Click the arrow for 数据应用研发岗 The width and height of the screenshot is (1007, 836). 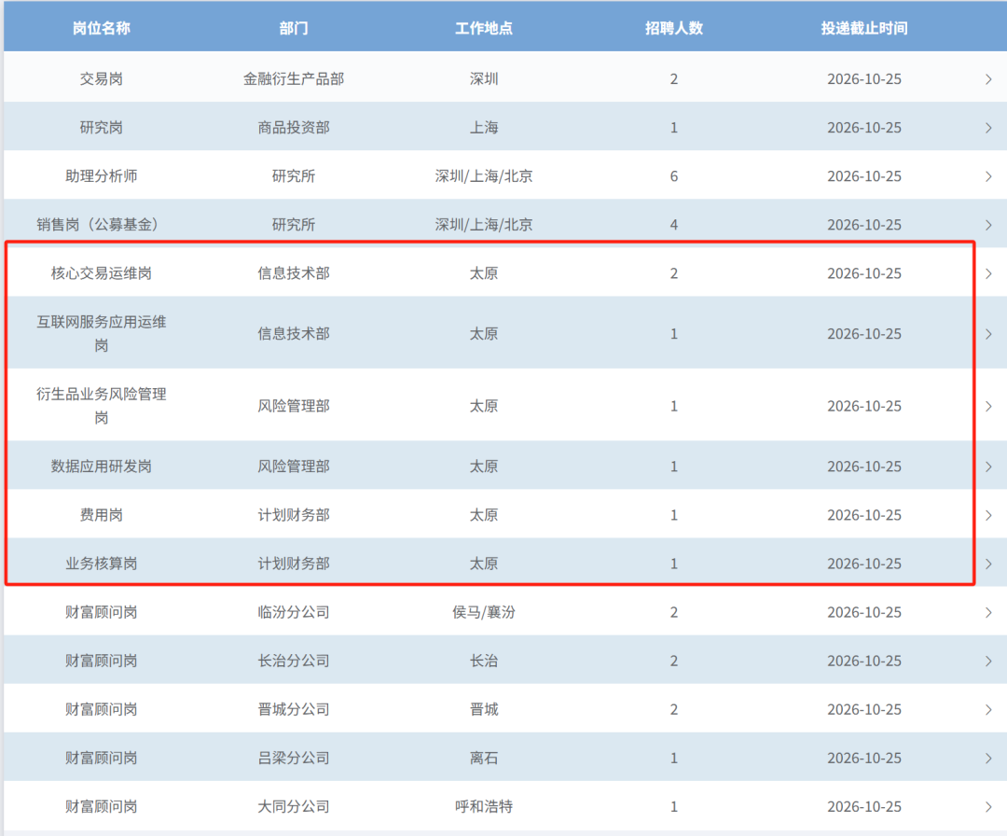pyautogui.click(x=988, y=467)
